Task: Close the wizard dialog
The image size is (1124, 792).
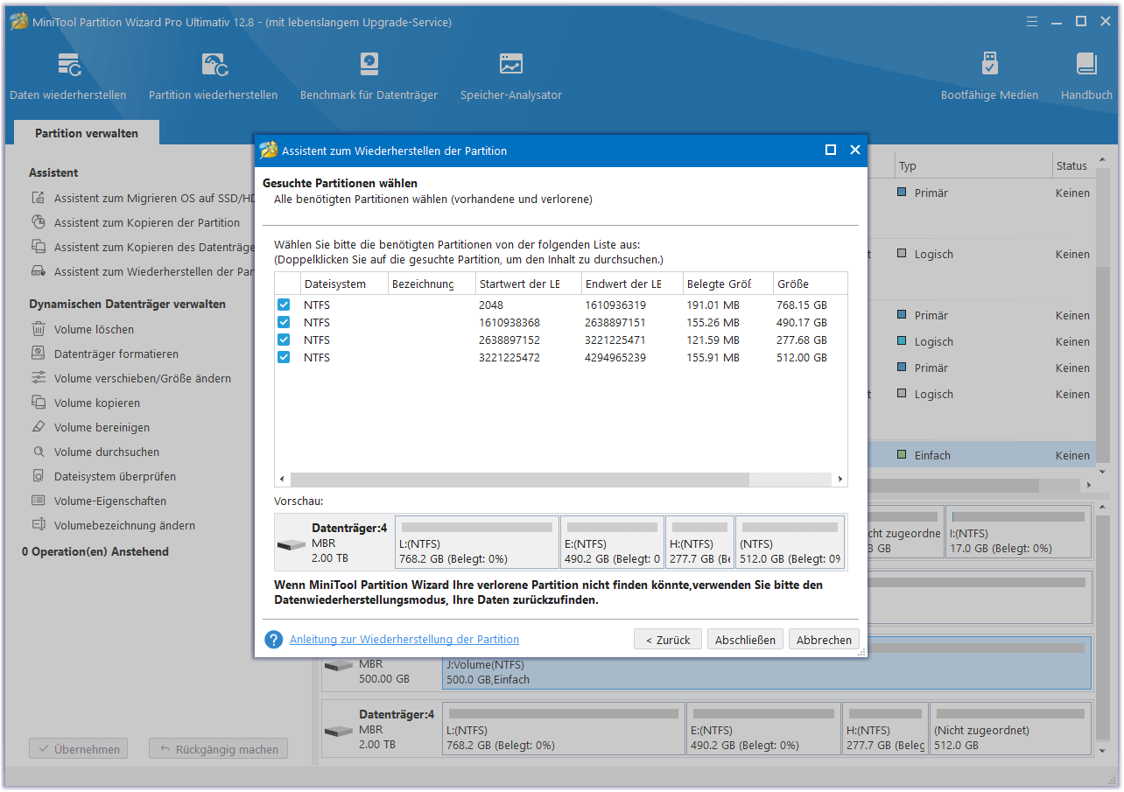Action: (855, 151)
